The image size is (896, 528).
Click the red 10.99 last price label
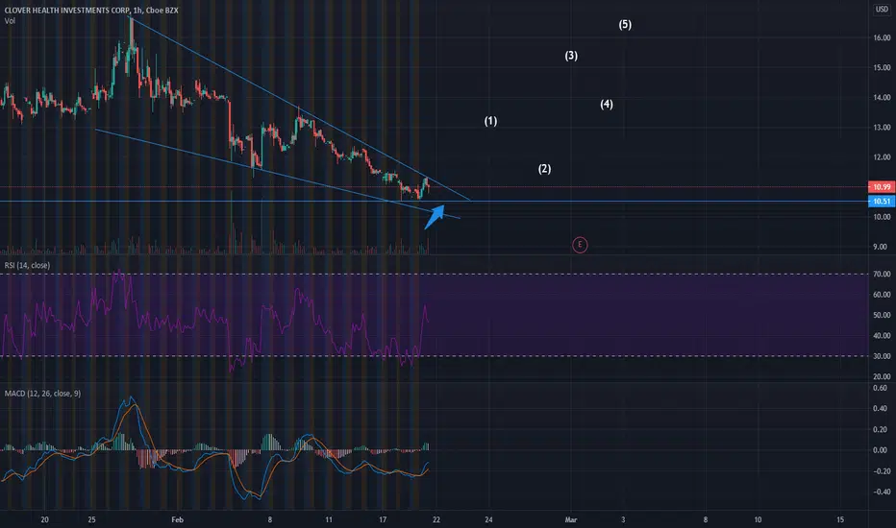click(882, 186)
